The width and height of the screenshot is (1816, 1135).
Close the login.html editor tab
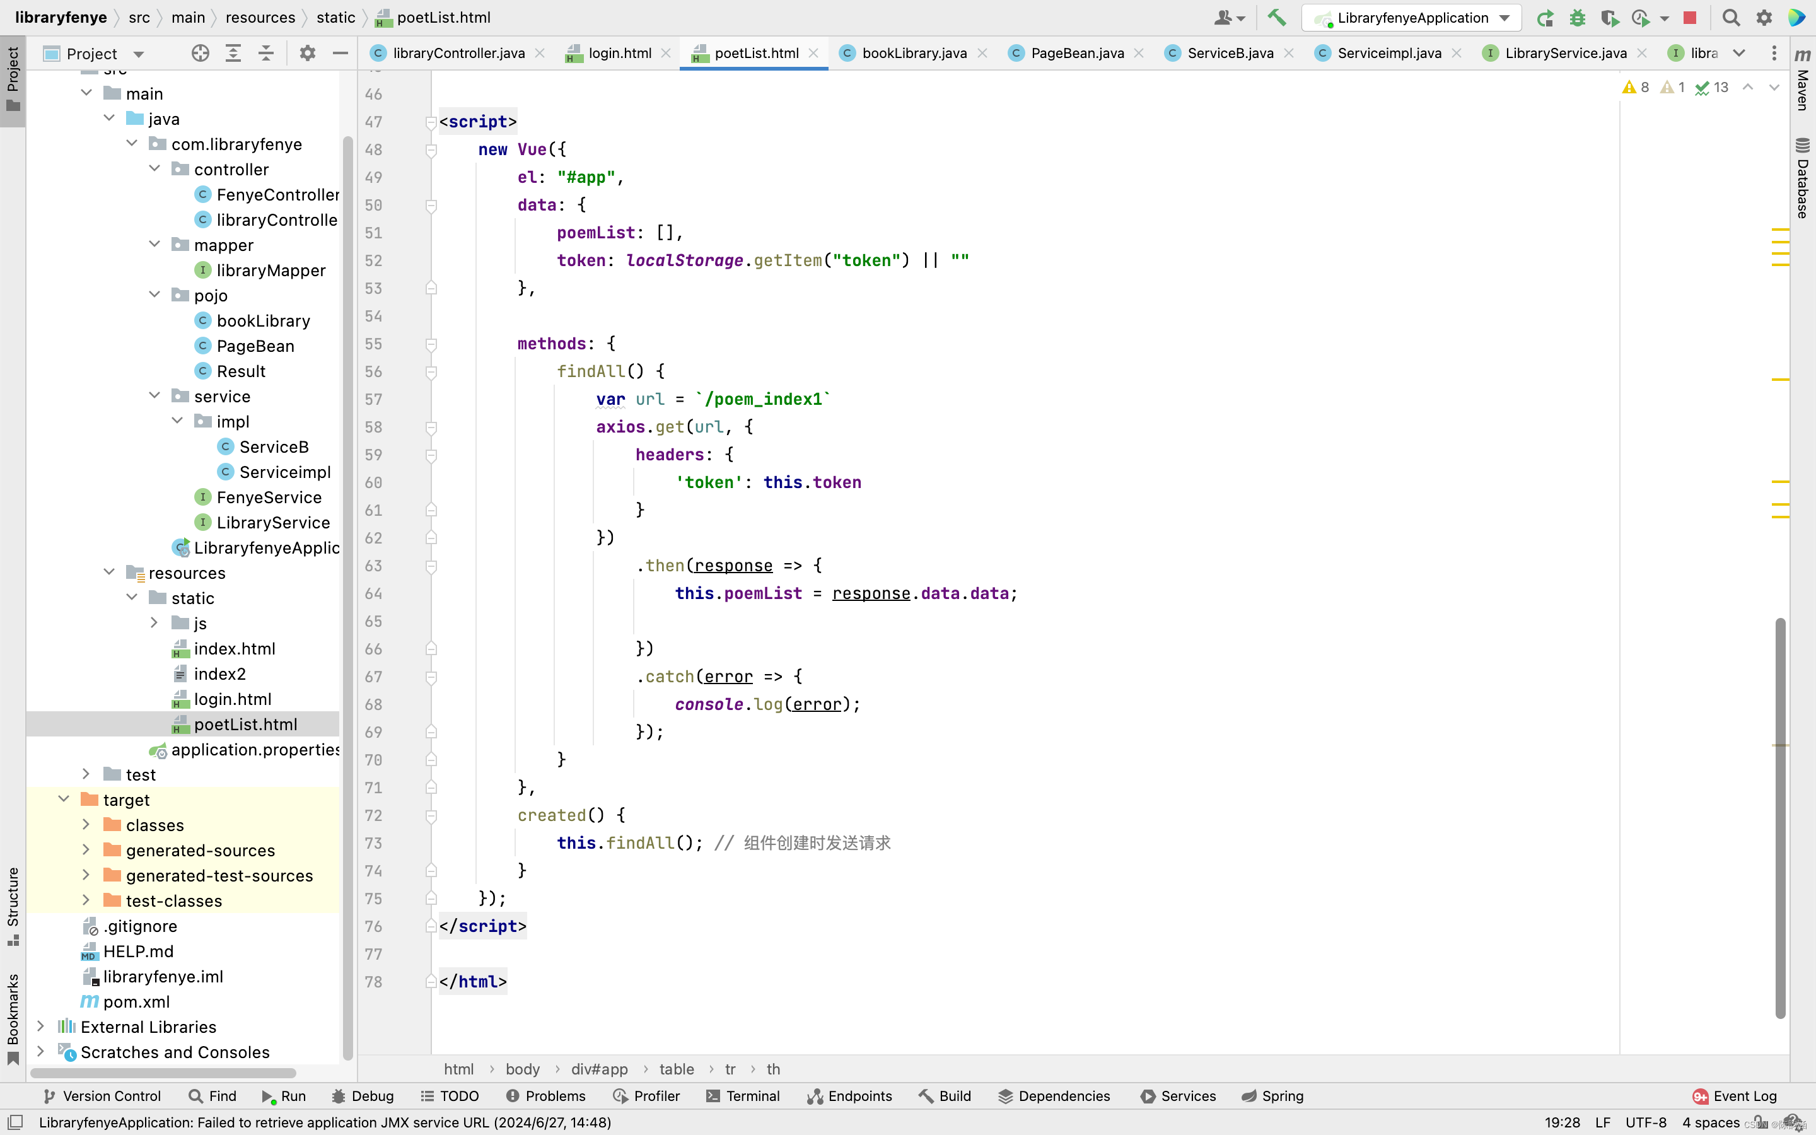coord(666,54)
